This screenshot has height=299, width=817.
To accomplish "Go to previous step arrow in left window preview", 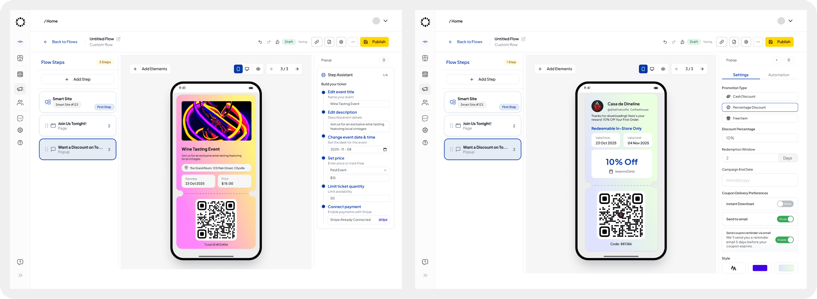I will click(x=272, y=69).
